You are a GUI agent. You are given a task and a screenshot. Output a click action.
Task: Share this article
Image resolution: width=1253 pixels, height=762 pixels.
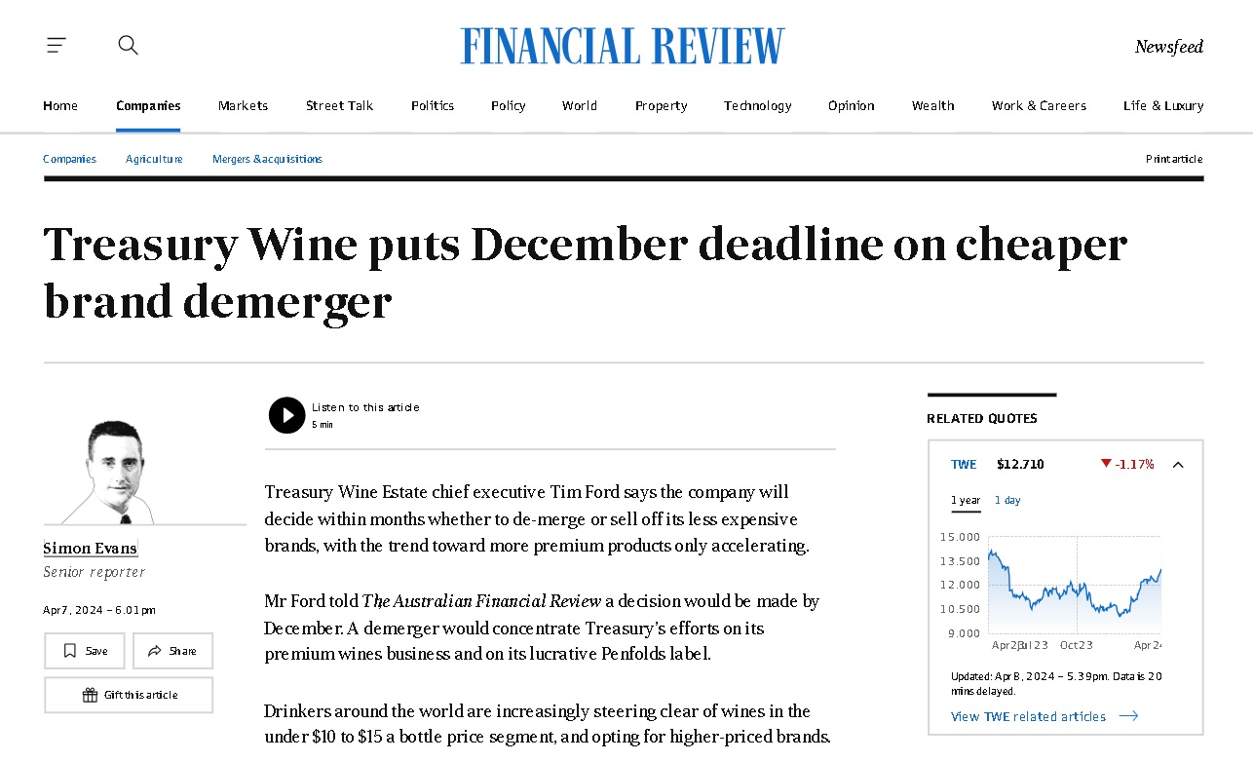172,651
